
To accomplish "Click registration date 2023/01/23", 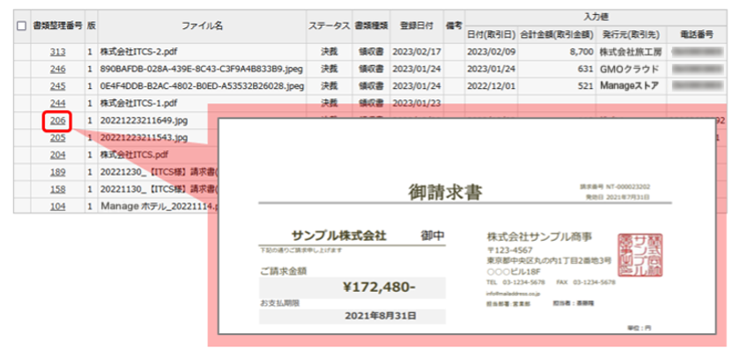I will [x=417, y=103].
